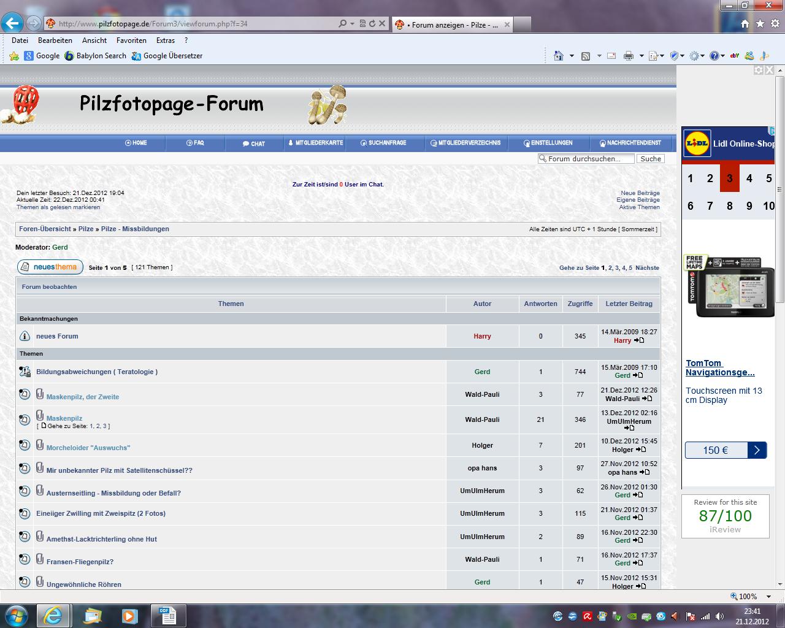This screenshot has width=785, height=628.
Task: Click the Forum durchsuchen search field
Action: point(590,158)
